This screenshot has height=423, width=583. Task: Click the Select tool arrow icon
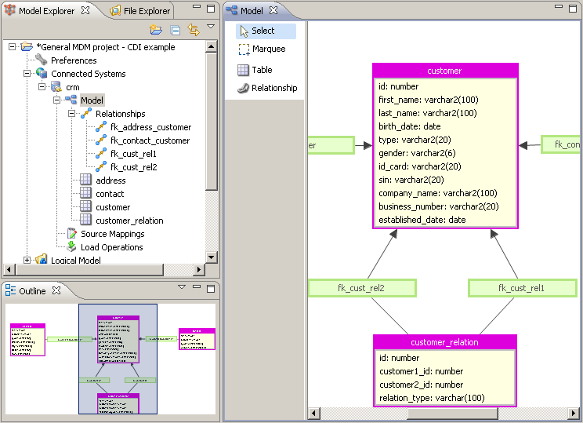(x=244, y=31)
